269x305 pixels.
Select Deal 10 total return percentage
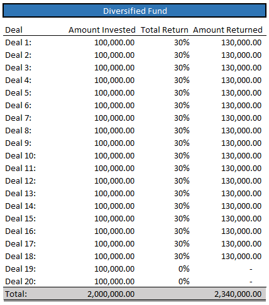pyautogui.click(x=182, y=156)
